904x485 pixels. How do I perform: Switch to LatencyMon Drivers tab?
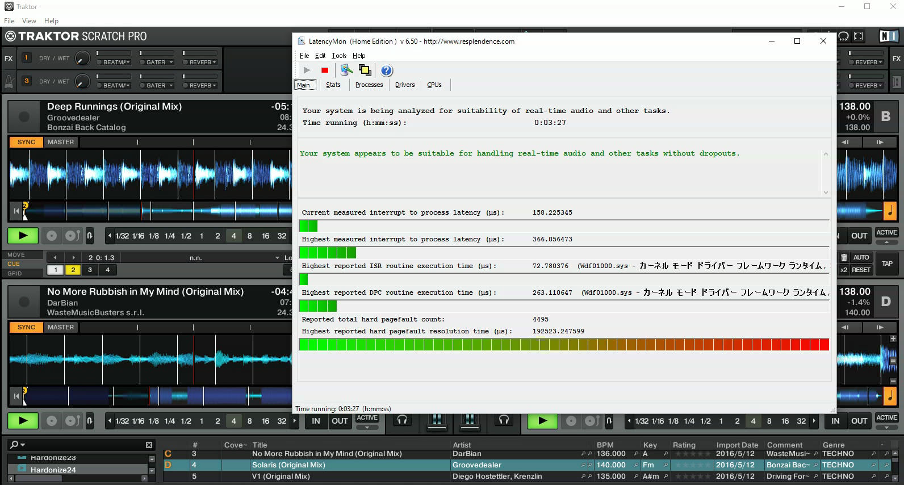(x=405, y=85)
